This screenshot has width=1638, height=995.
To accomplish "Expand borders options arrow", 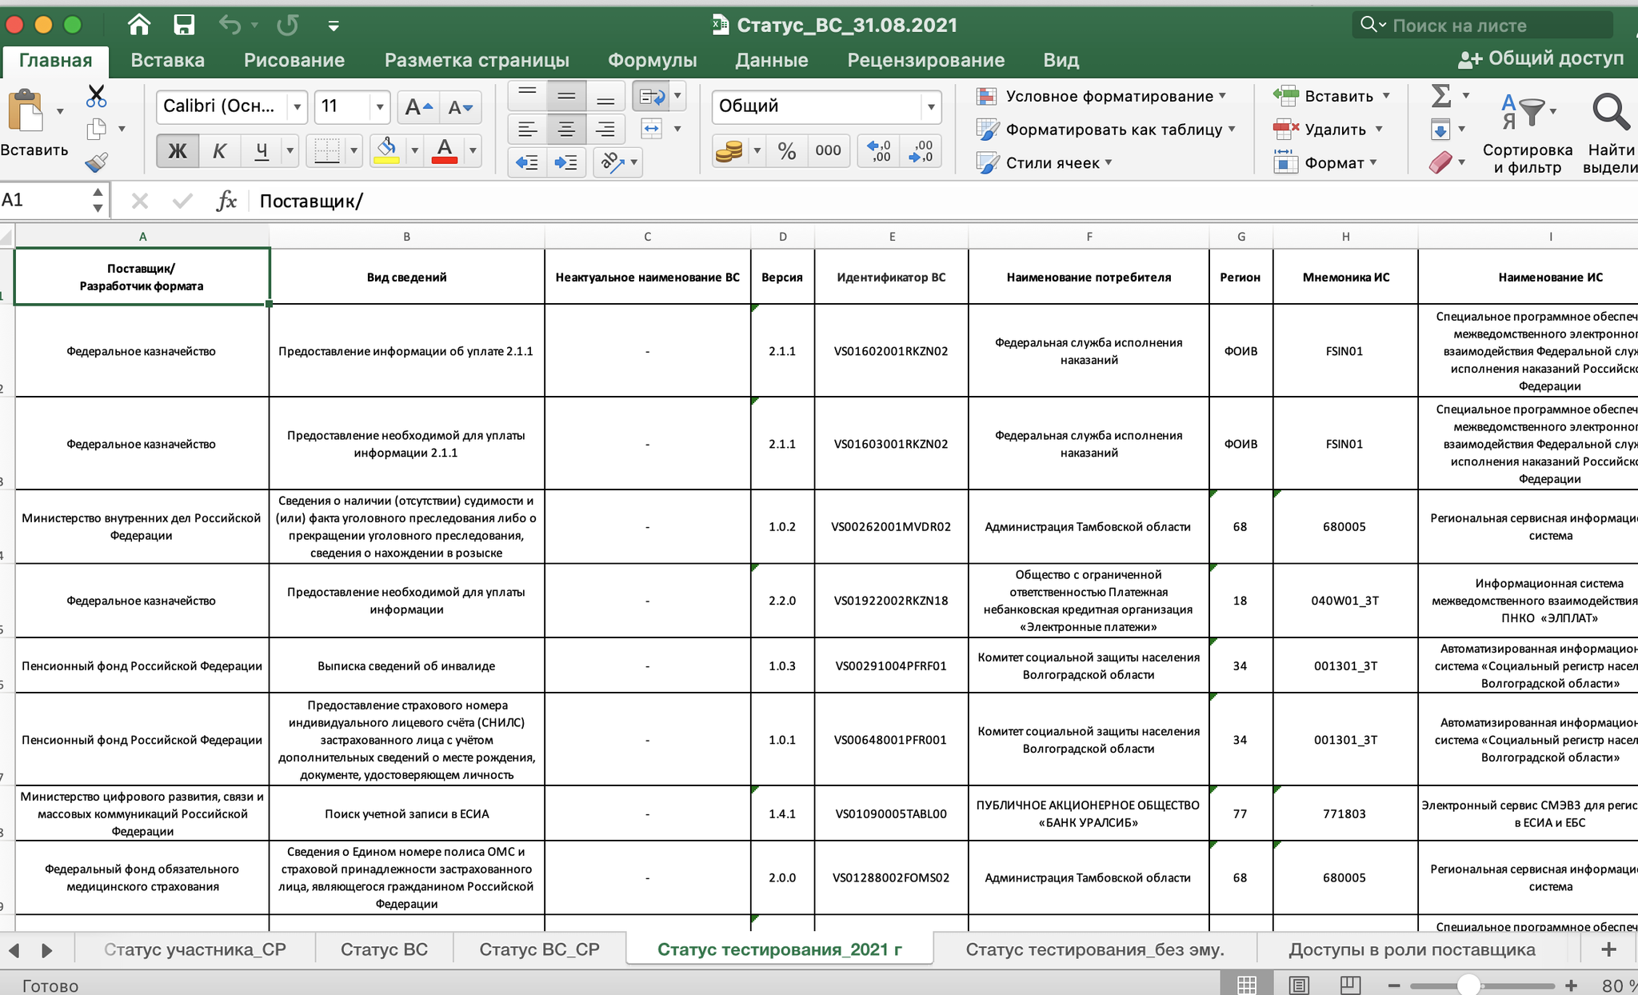I will click(x=354, y=150).
